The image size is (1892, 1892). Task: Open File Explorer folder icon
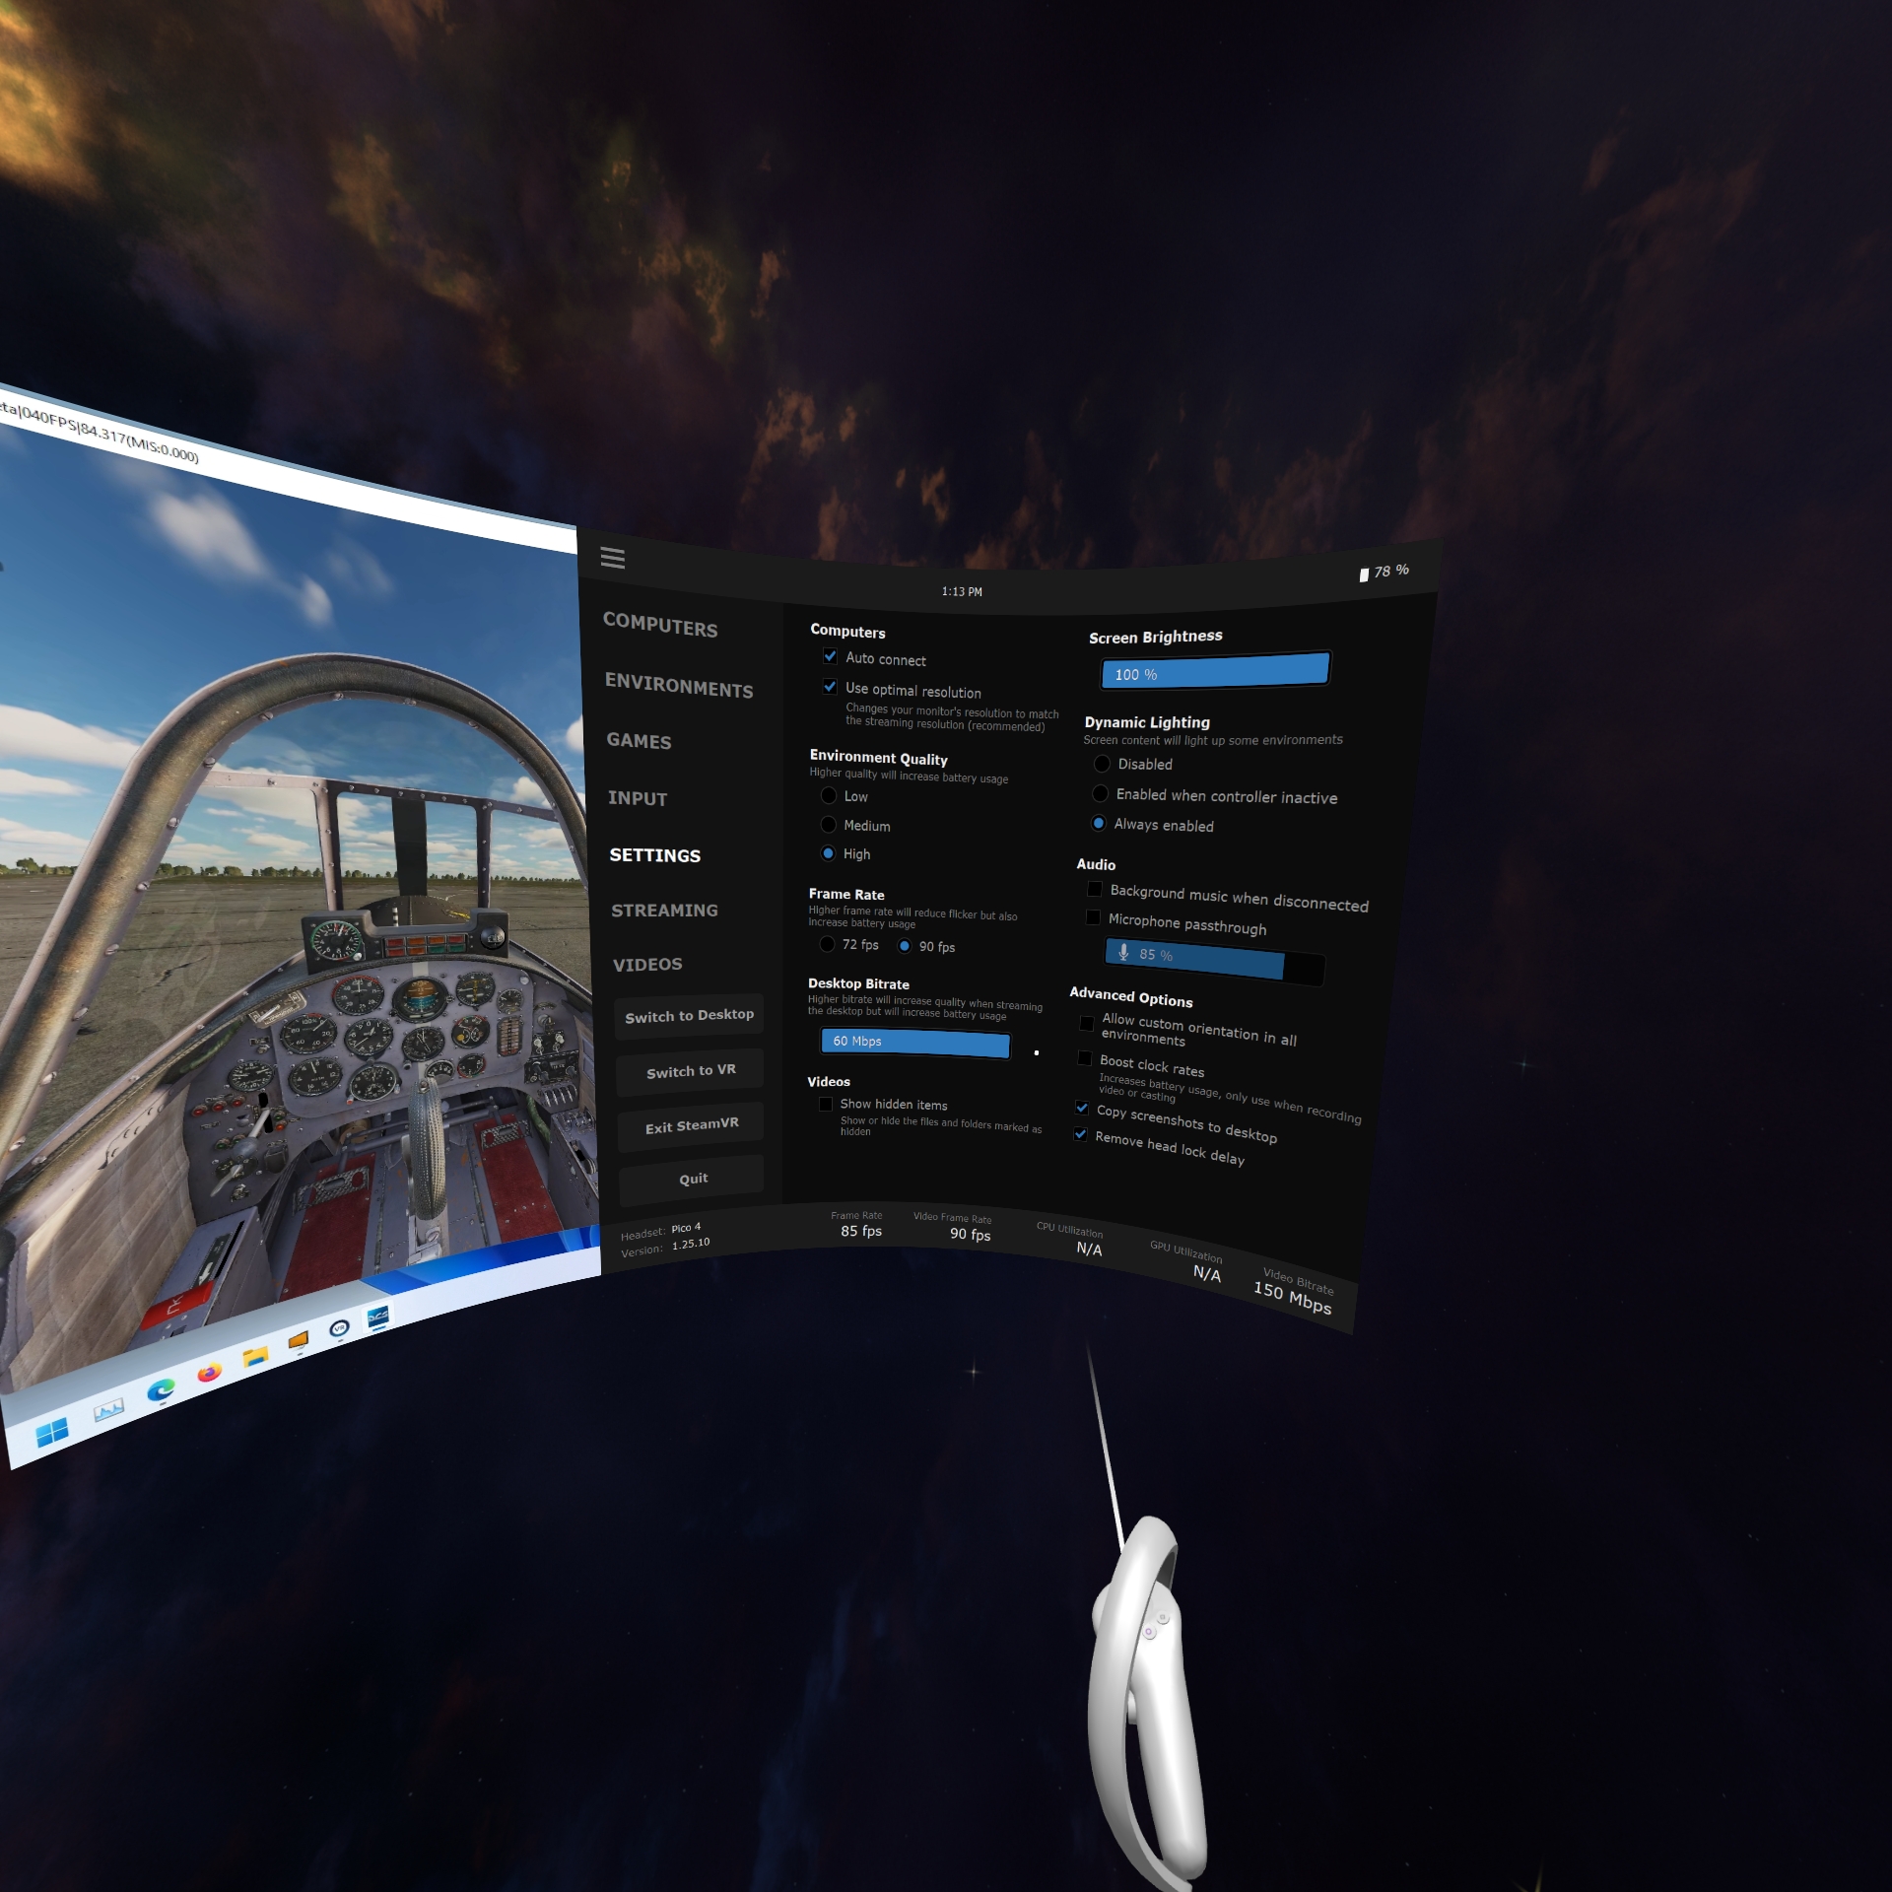click(255, 1357)
